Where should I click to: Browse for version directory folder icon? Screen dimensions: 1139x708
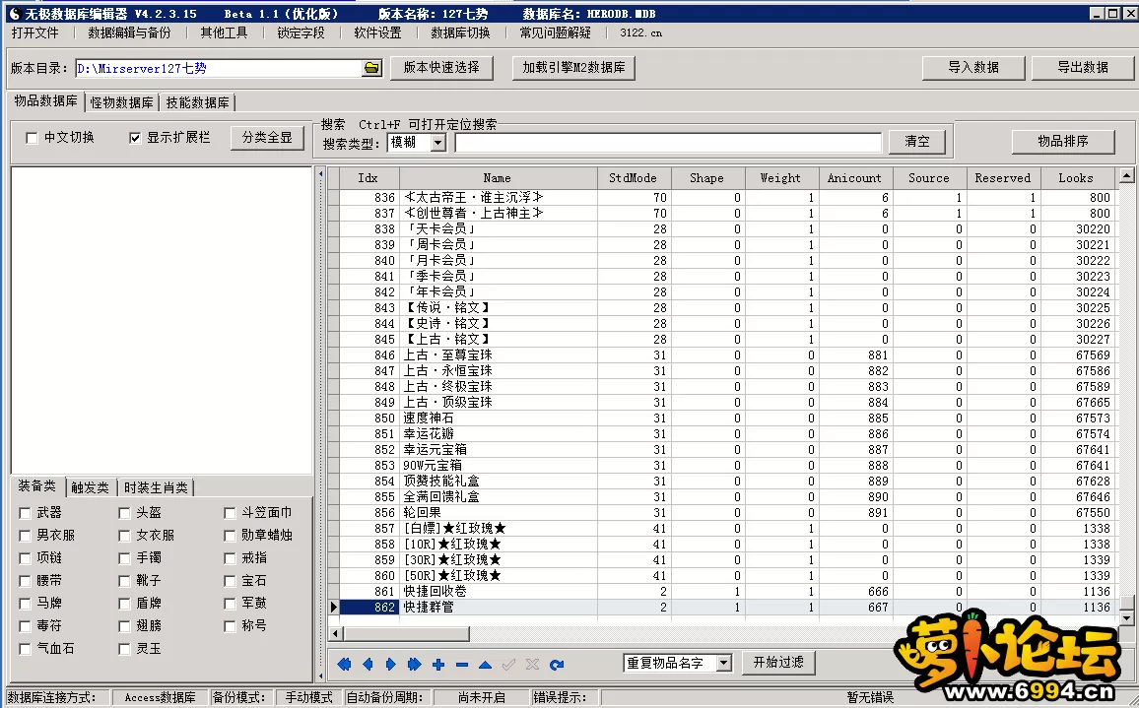(371, 68)
